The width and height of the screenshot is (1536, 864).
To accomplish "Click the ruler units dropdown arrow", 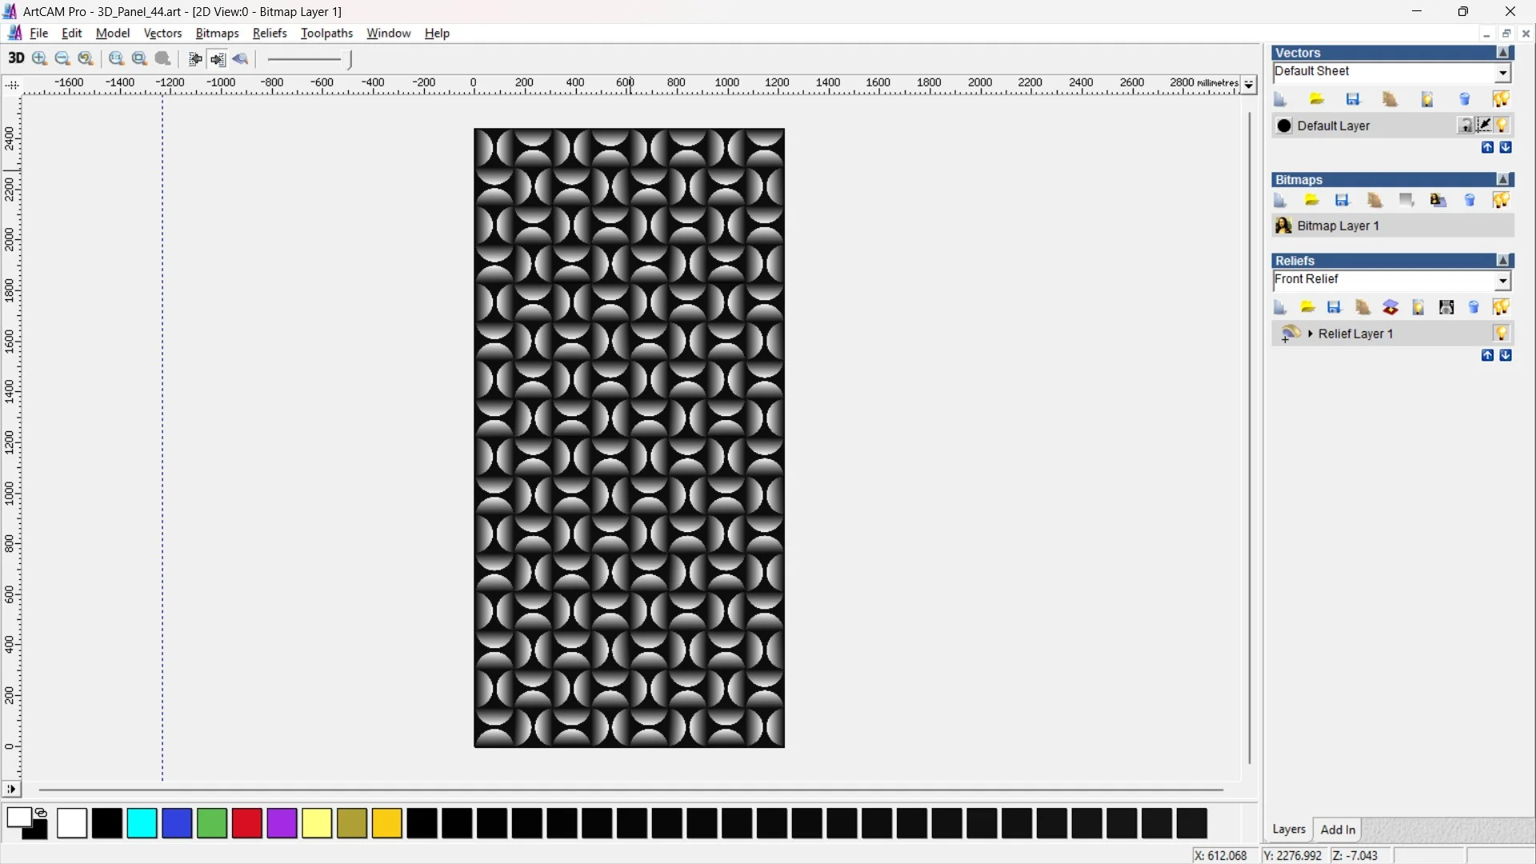I will [1249, 84].
